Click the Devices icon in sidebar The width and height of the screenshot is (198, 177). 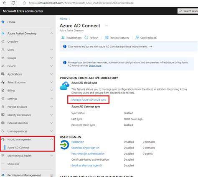(x=3, y=66)
